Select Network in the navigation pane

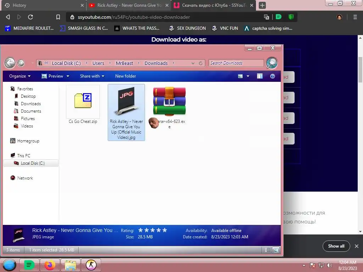[x=25, y=178]
